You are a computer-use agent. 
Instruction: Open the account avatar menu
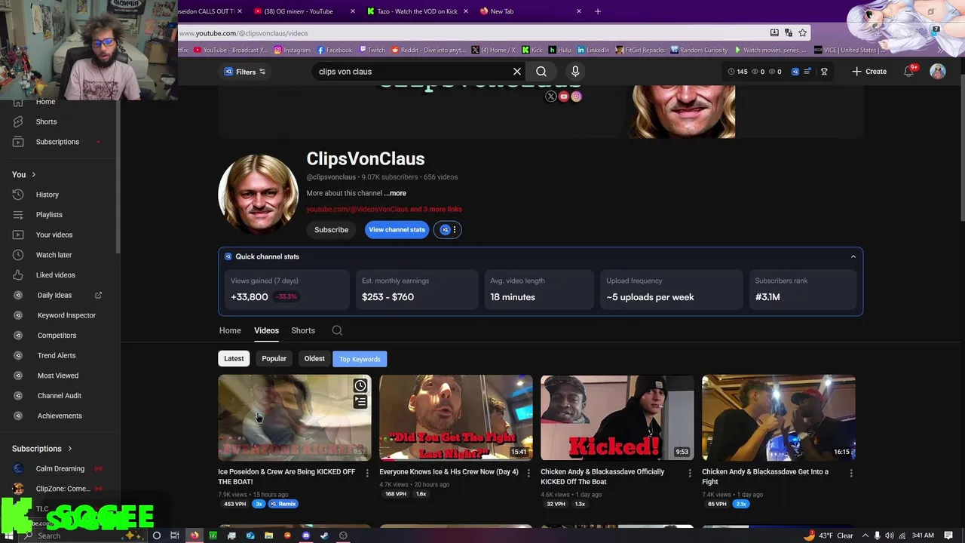click(x=938, y=71)
